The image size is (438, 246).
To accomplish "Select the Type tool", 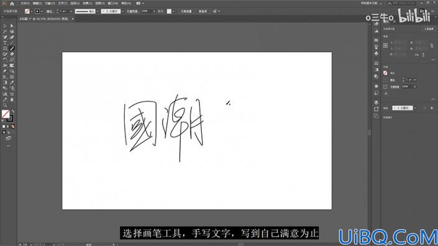I will click(5, 43).
